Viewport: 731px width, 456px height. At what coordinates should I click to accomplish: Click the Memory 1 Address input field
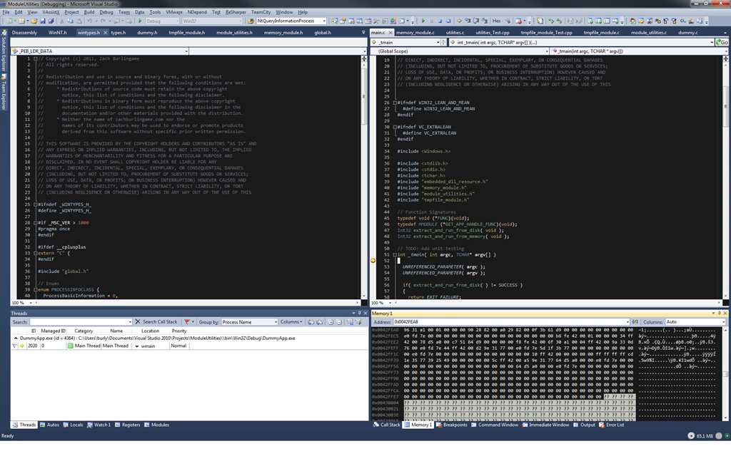click(x=511, y=322)
